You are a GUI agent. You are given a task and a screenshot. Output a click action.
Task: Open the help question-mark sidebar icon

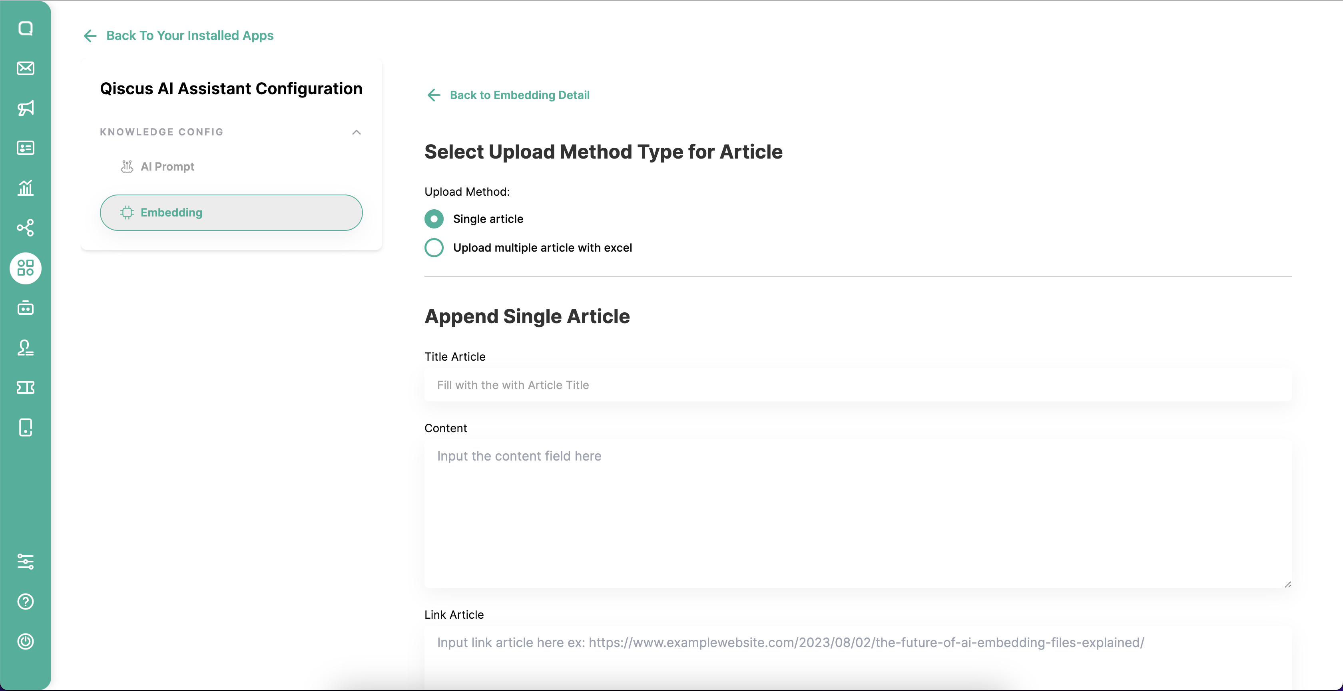pyautogui.click(x=26, y=602)
